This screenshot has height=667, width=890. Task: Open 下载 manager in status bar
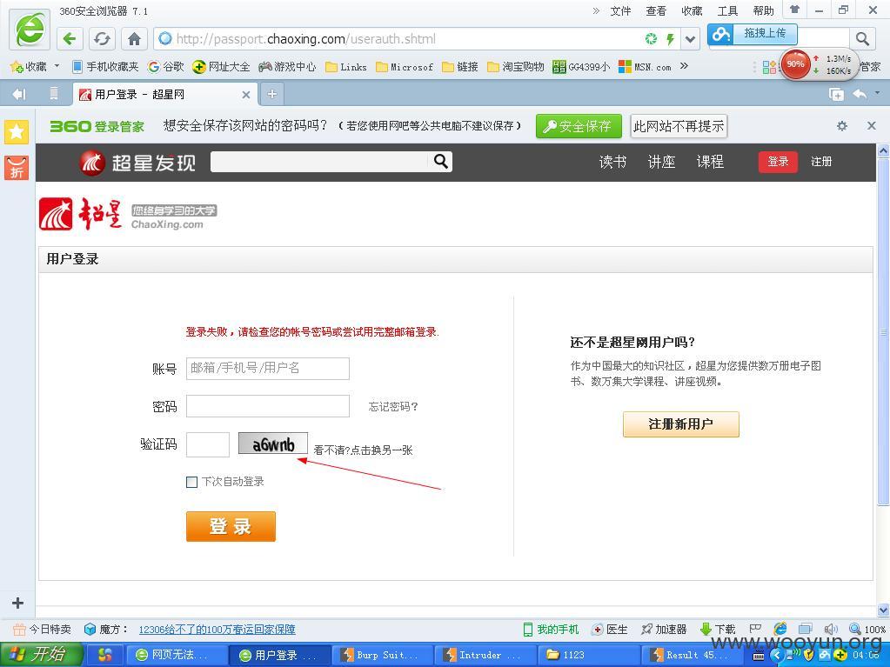click(x=718, y=629)
